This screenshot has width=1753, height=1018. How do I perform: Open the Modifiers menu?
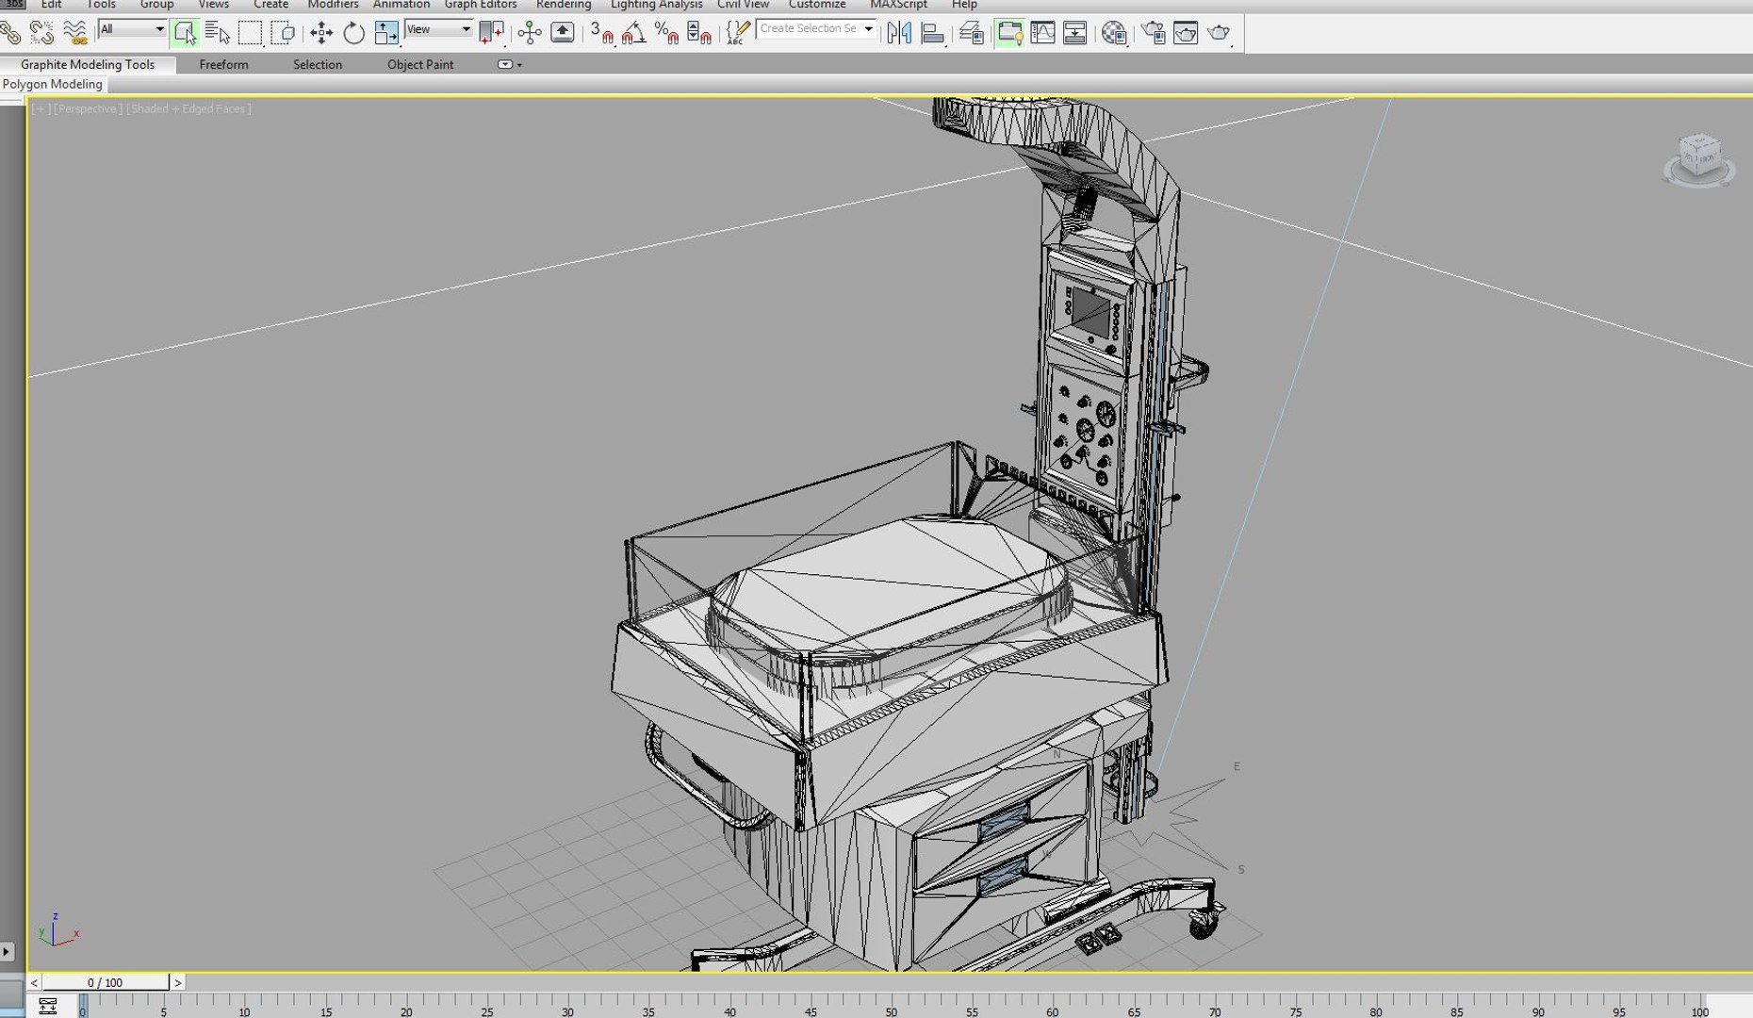pos(333,5)
